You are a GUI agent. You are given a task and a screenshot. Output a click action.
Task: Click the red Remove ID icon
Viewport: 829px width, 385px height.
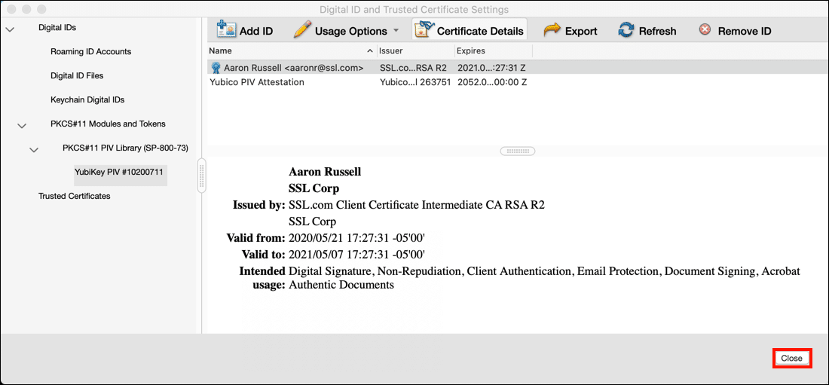click(x=705, y=30)
